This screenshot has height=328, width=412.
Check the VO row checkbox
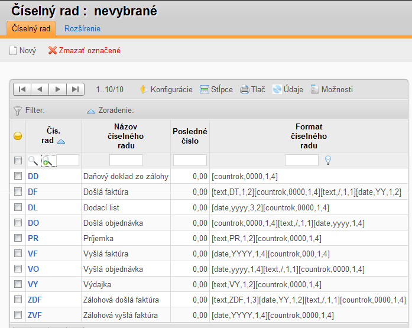pyautogui.click(x=18, y=268)
